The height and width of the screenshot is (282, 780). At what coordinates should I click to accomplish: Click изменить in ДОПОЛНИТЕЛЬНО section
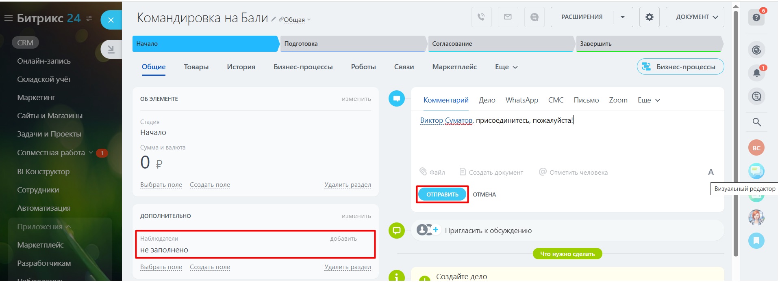point(356,216)
